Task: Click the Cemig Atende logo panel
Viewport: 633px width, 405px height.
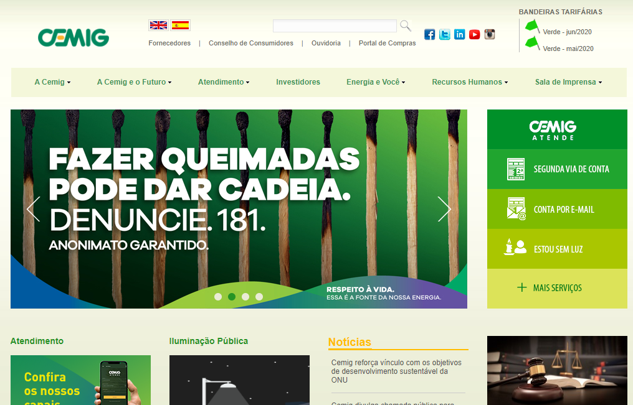Action: coord(557,129)
